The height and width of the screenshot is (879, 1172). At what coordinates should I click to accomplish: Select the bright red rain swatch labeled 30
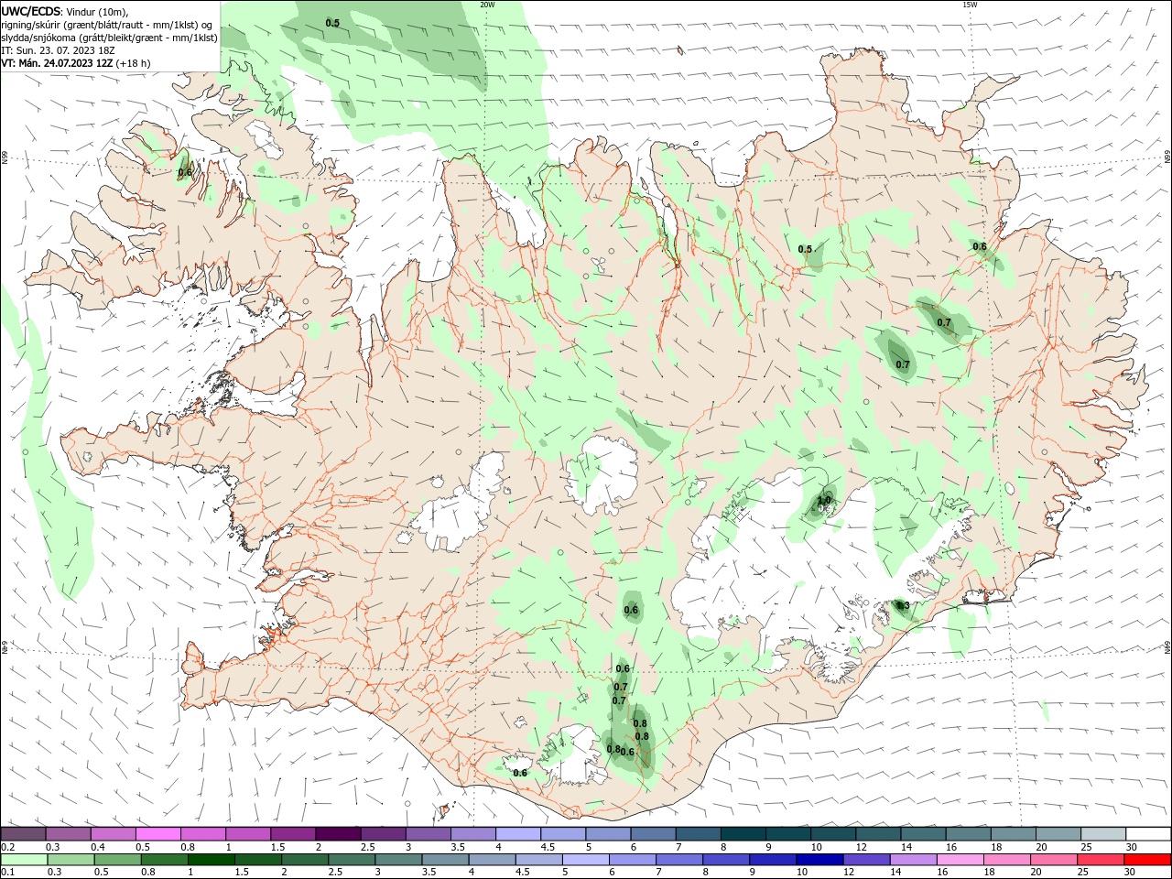click(x=1147, y=860)
